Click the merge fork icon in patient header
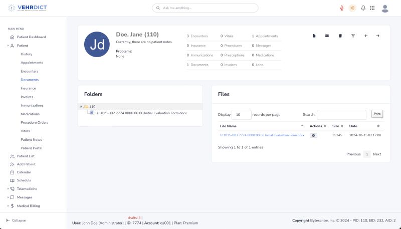The image size is (401, 229). point(353,36)
